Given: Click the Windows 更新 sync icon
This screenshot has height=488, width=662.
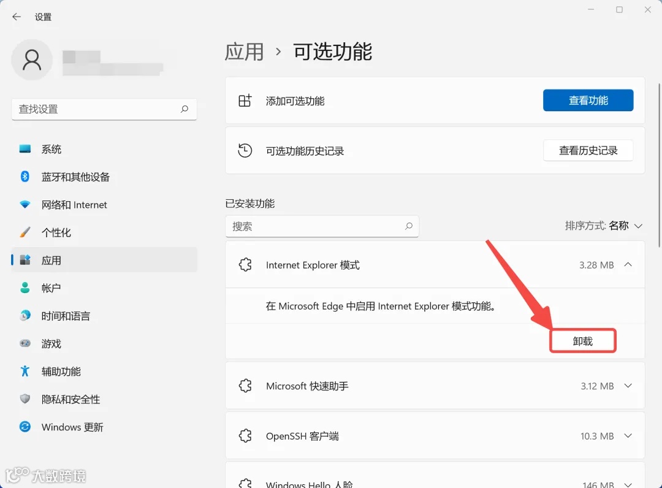Looking at the screenshot, I should point(25,427).
